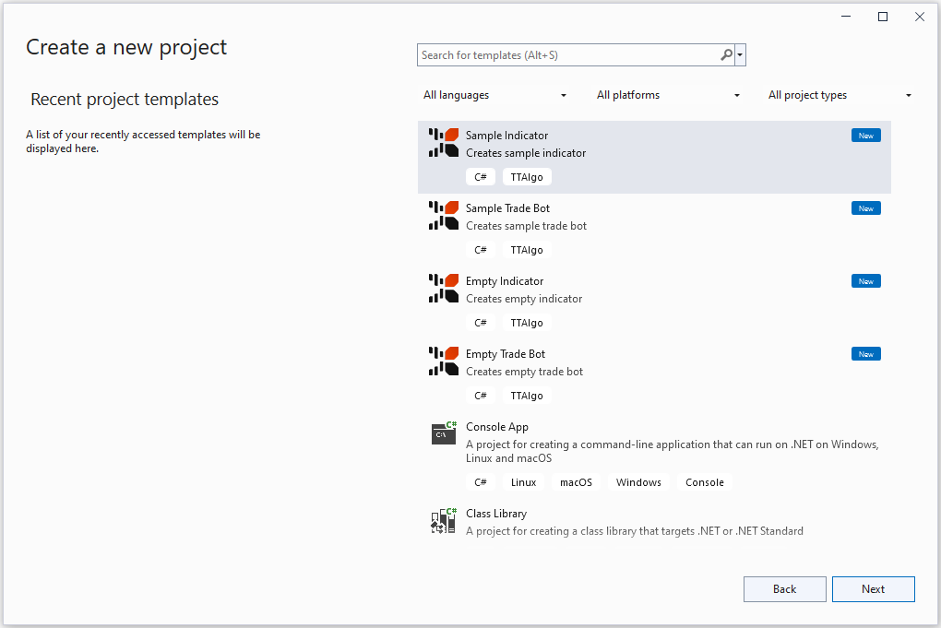Click the Sample Trade Bot template icon
The height and width of the screenshot is (628, 941).
pyautogui.click(x=444, y=216)
